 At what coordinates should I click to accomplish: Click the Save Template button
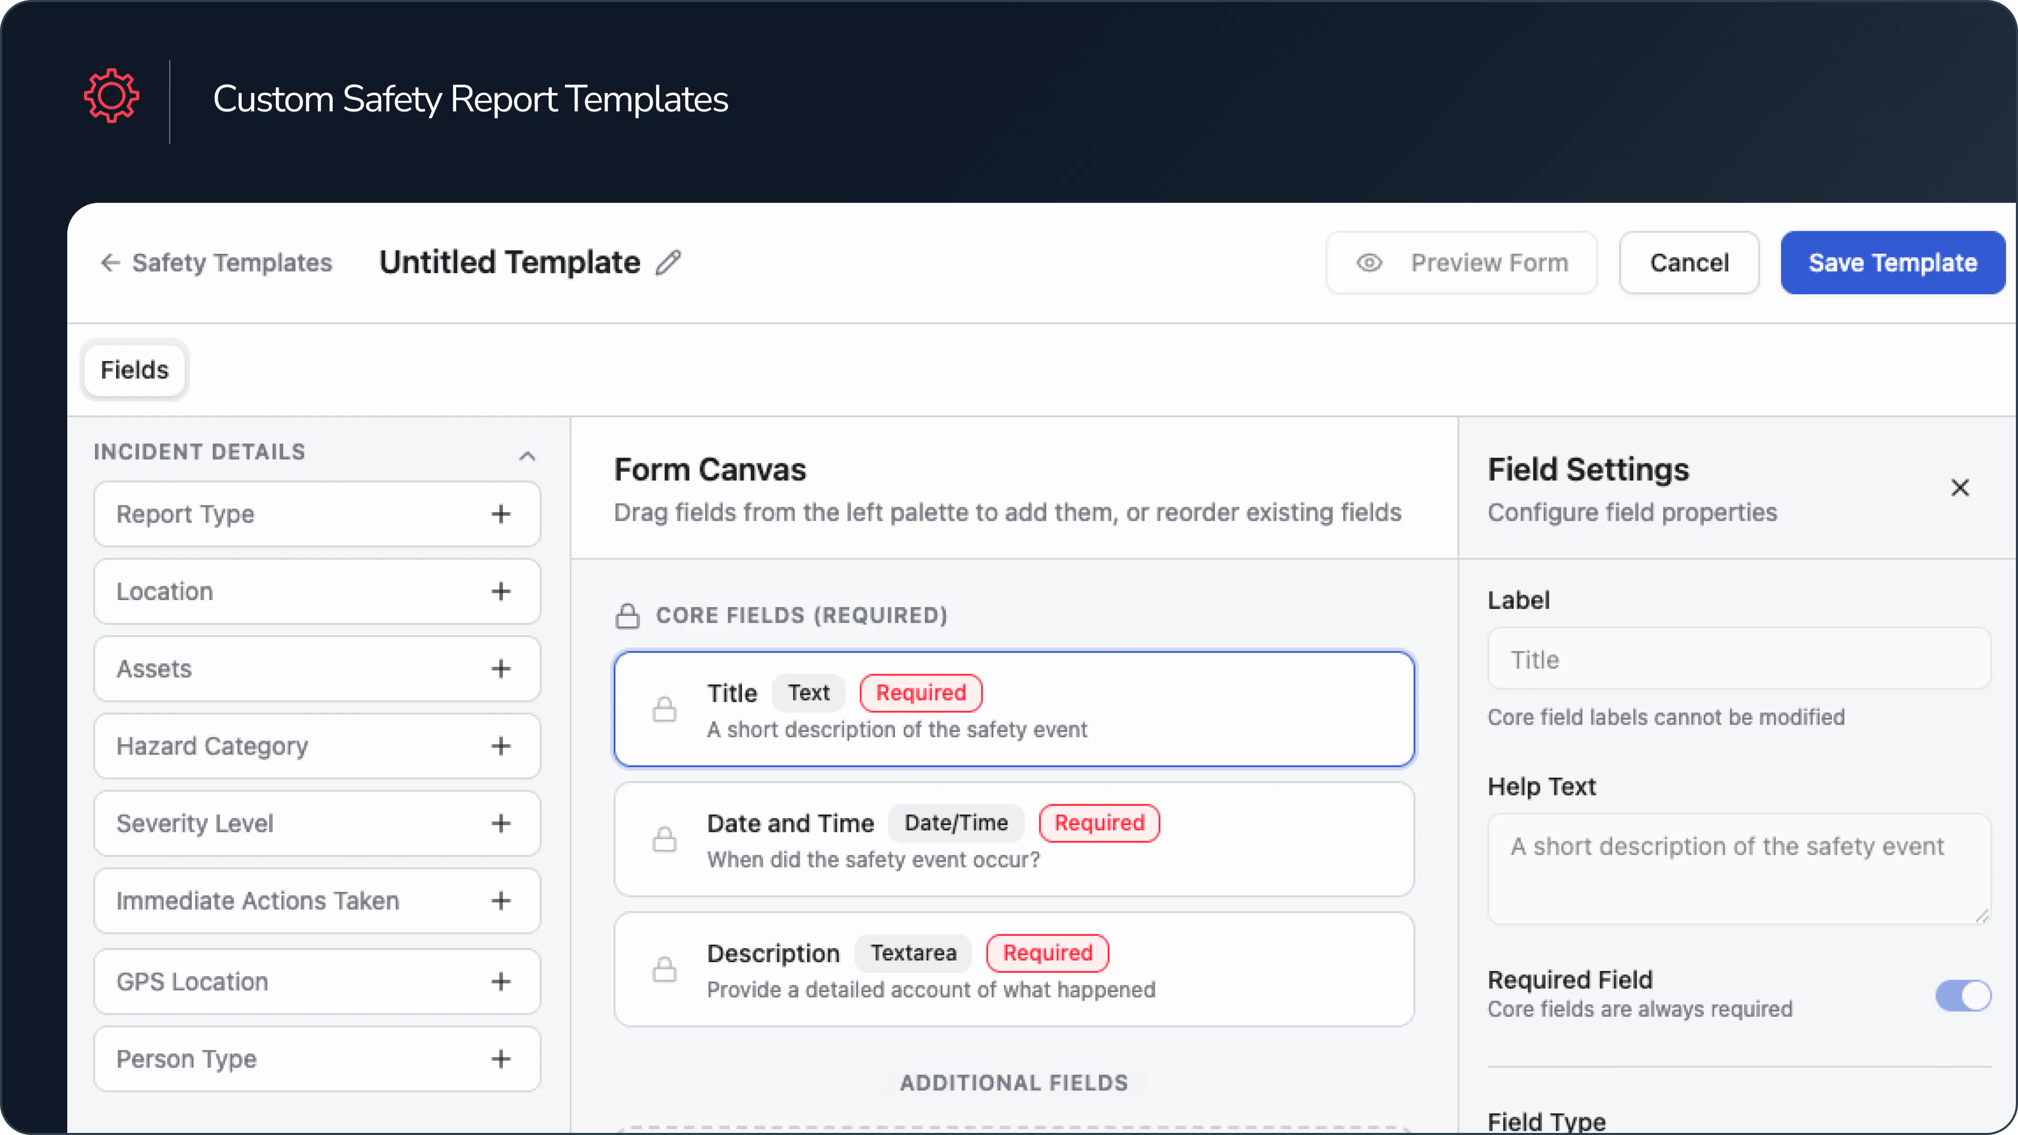[x=1893, y=262]
